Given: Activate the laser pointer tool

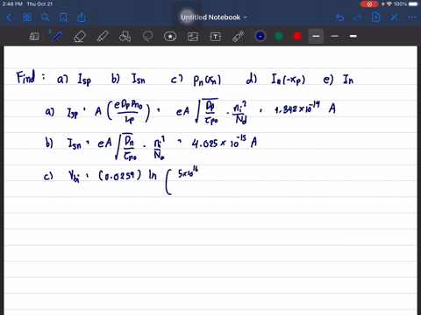Looking at the screenshot, I should [239, 36].
